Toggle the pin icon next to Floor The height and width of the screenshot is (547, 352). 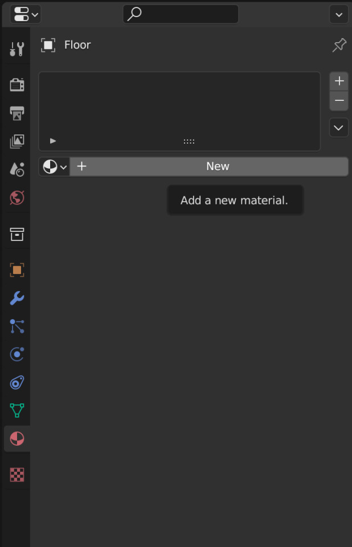tap(339, 45)
